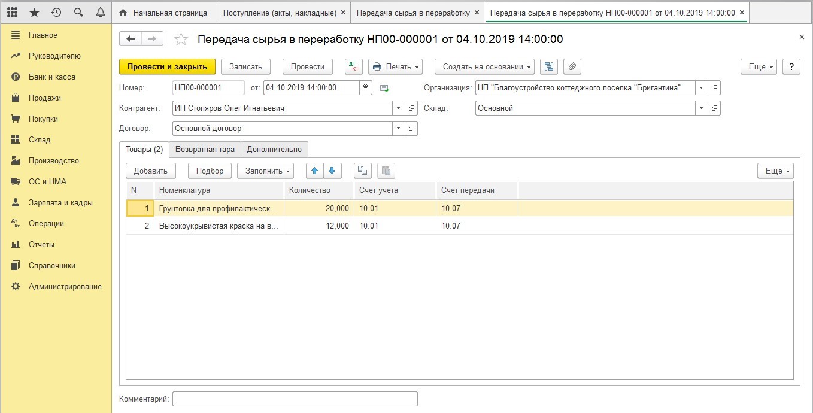Open history via the clock icon

coord(56,13)
